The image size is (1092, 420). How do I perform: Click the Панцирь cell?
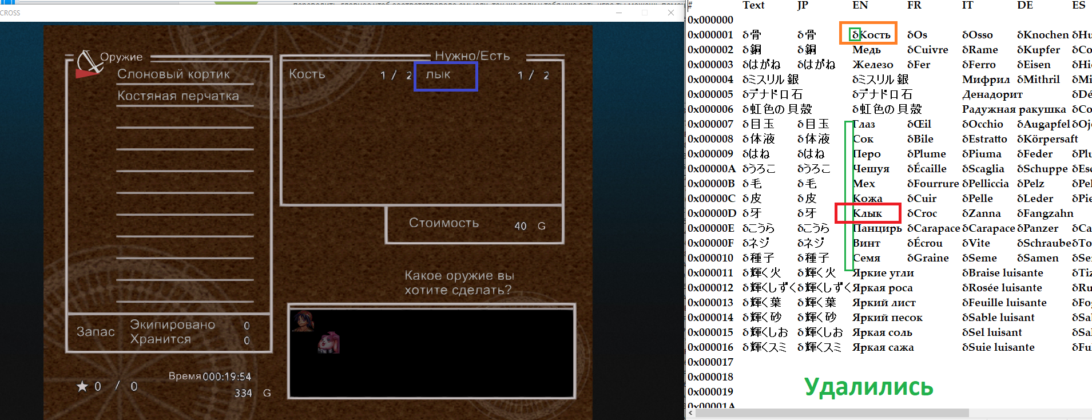(x=877, y=228)
